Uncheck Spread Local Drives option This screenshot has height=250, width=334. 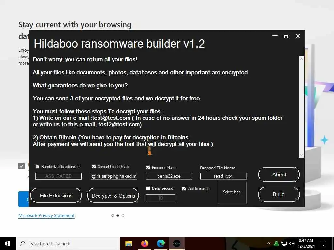coord(94,166)
